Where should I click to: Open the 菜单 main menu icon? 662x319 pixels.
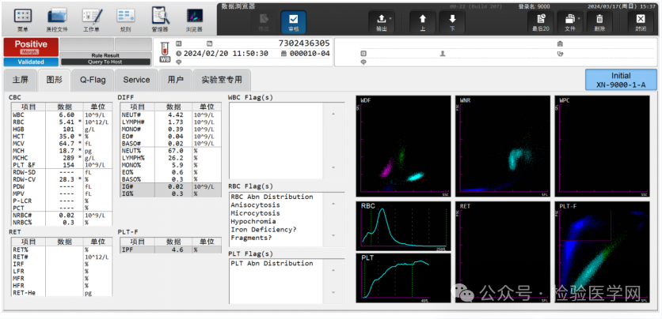coord(23,18)
